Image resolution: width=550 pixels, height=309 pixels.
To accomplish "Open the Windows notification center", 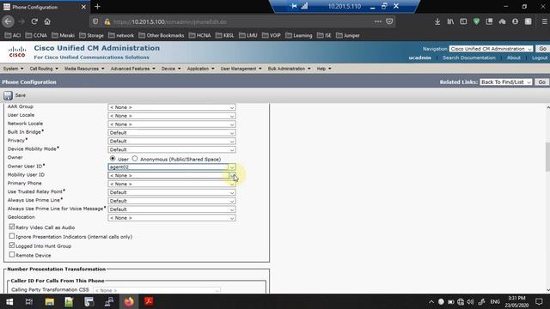I will point(539,301).
